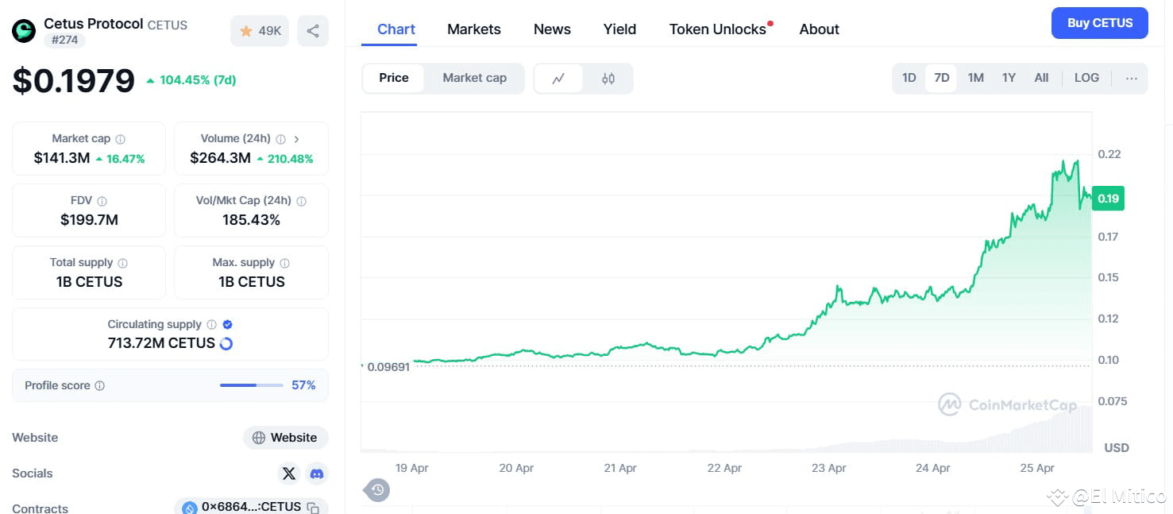Open the News tab
Image resolution: width=1173 pixels, height=514 pixels.
(x=552, y=29)
